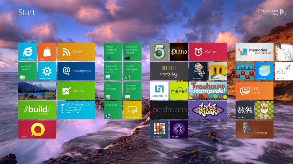
Task: Open the Flash Cards tile
Action: click(255, 90)
